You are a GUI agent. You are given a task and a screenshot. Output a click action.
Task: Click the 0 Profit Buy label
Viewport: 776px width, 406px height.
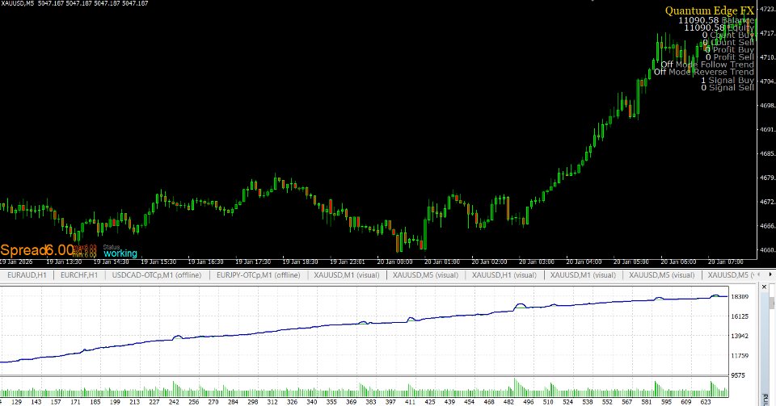point(729,50)
